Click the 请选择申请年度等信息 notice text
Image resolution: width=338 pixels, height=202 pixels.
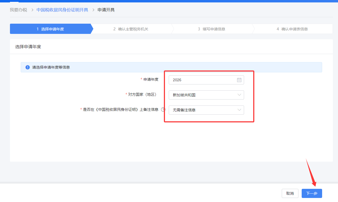51,67
